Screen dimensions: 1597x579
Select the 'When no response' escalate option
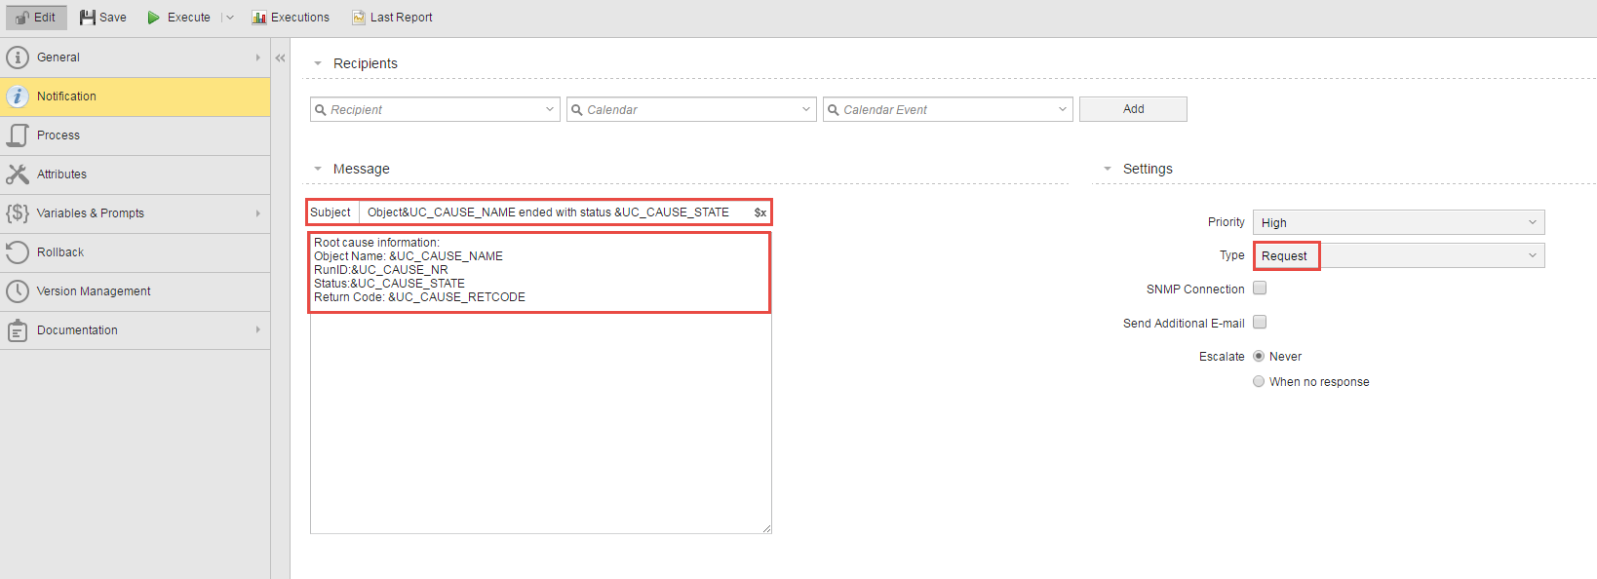point(1259,382)
